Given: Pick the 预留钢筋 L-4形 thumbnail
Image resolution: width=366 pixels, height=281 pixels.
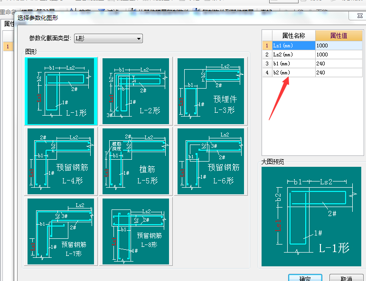Looking at the screenshot, I should coord(61,161).
